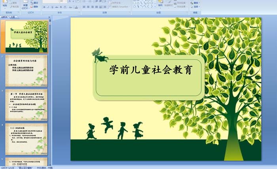
Task: Open the columns menu in paragraph group
Action: pos(105,7)
